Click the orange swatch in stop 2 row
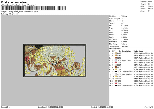Screen dimensions: 154x109 pyautogui.click(x=116, y=56)
